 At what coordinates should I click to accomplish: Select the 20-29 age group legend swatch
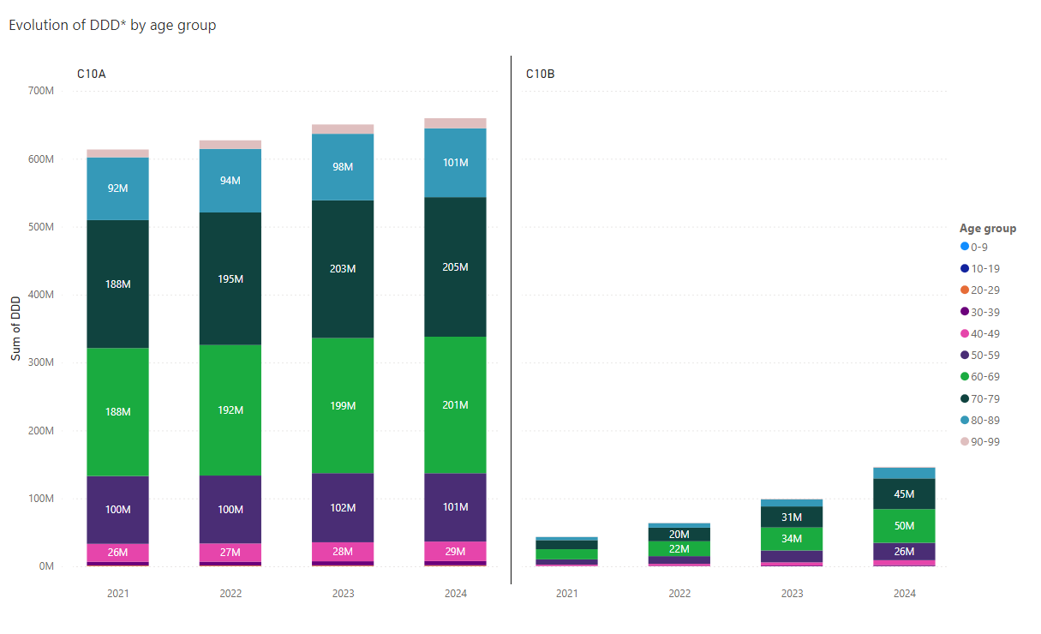coord(965,290)
